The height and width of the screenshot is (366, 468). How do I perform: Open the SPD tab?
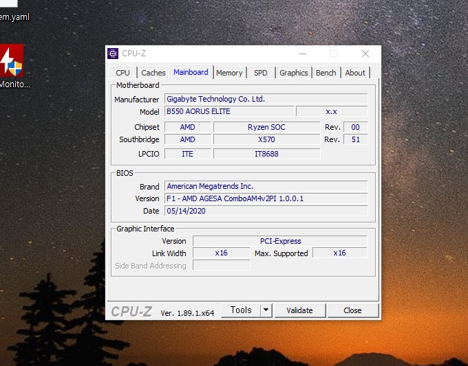[261, 73]
